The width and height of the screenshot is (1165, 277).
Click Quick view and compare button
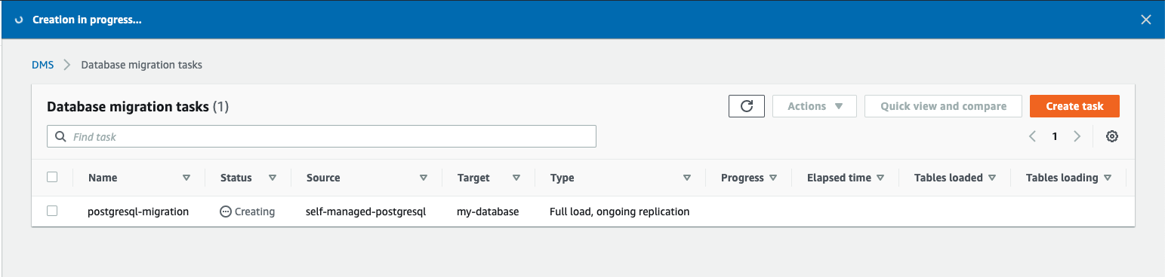943,106
